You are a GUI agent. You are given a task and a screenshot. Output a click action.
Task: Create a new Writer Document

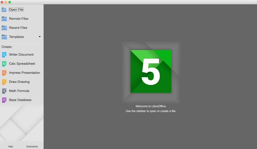[21, 55]
